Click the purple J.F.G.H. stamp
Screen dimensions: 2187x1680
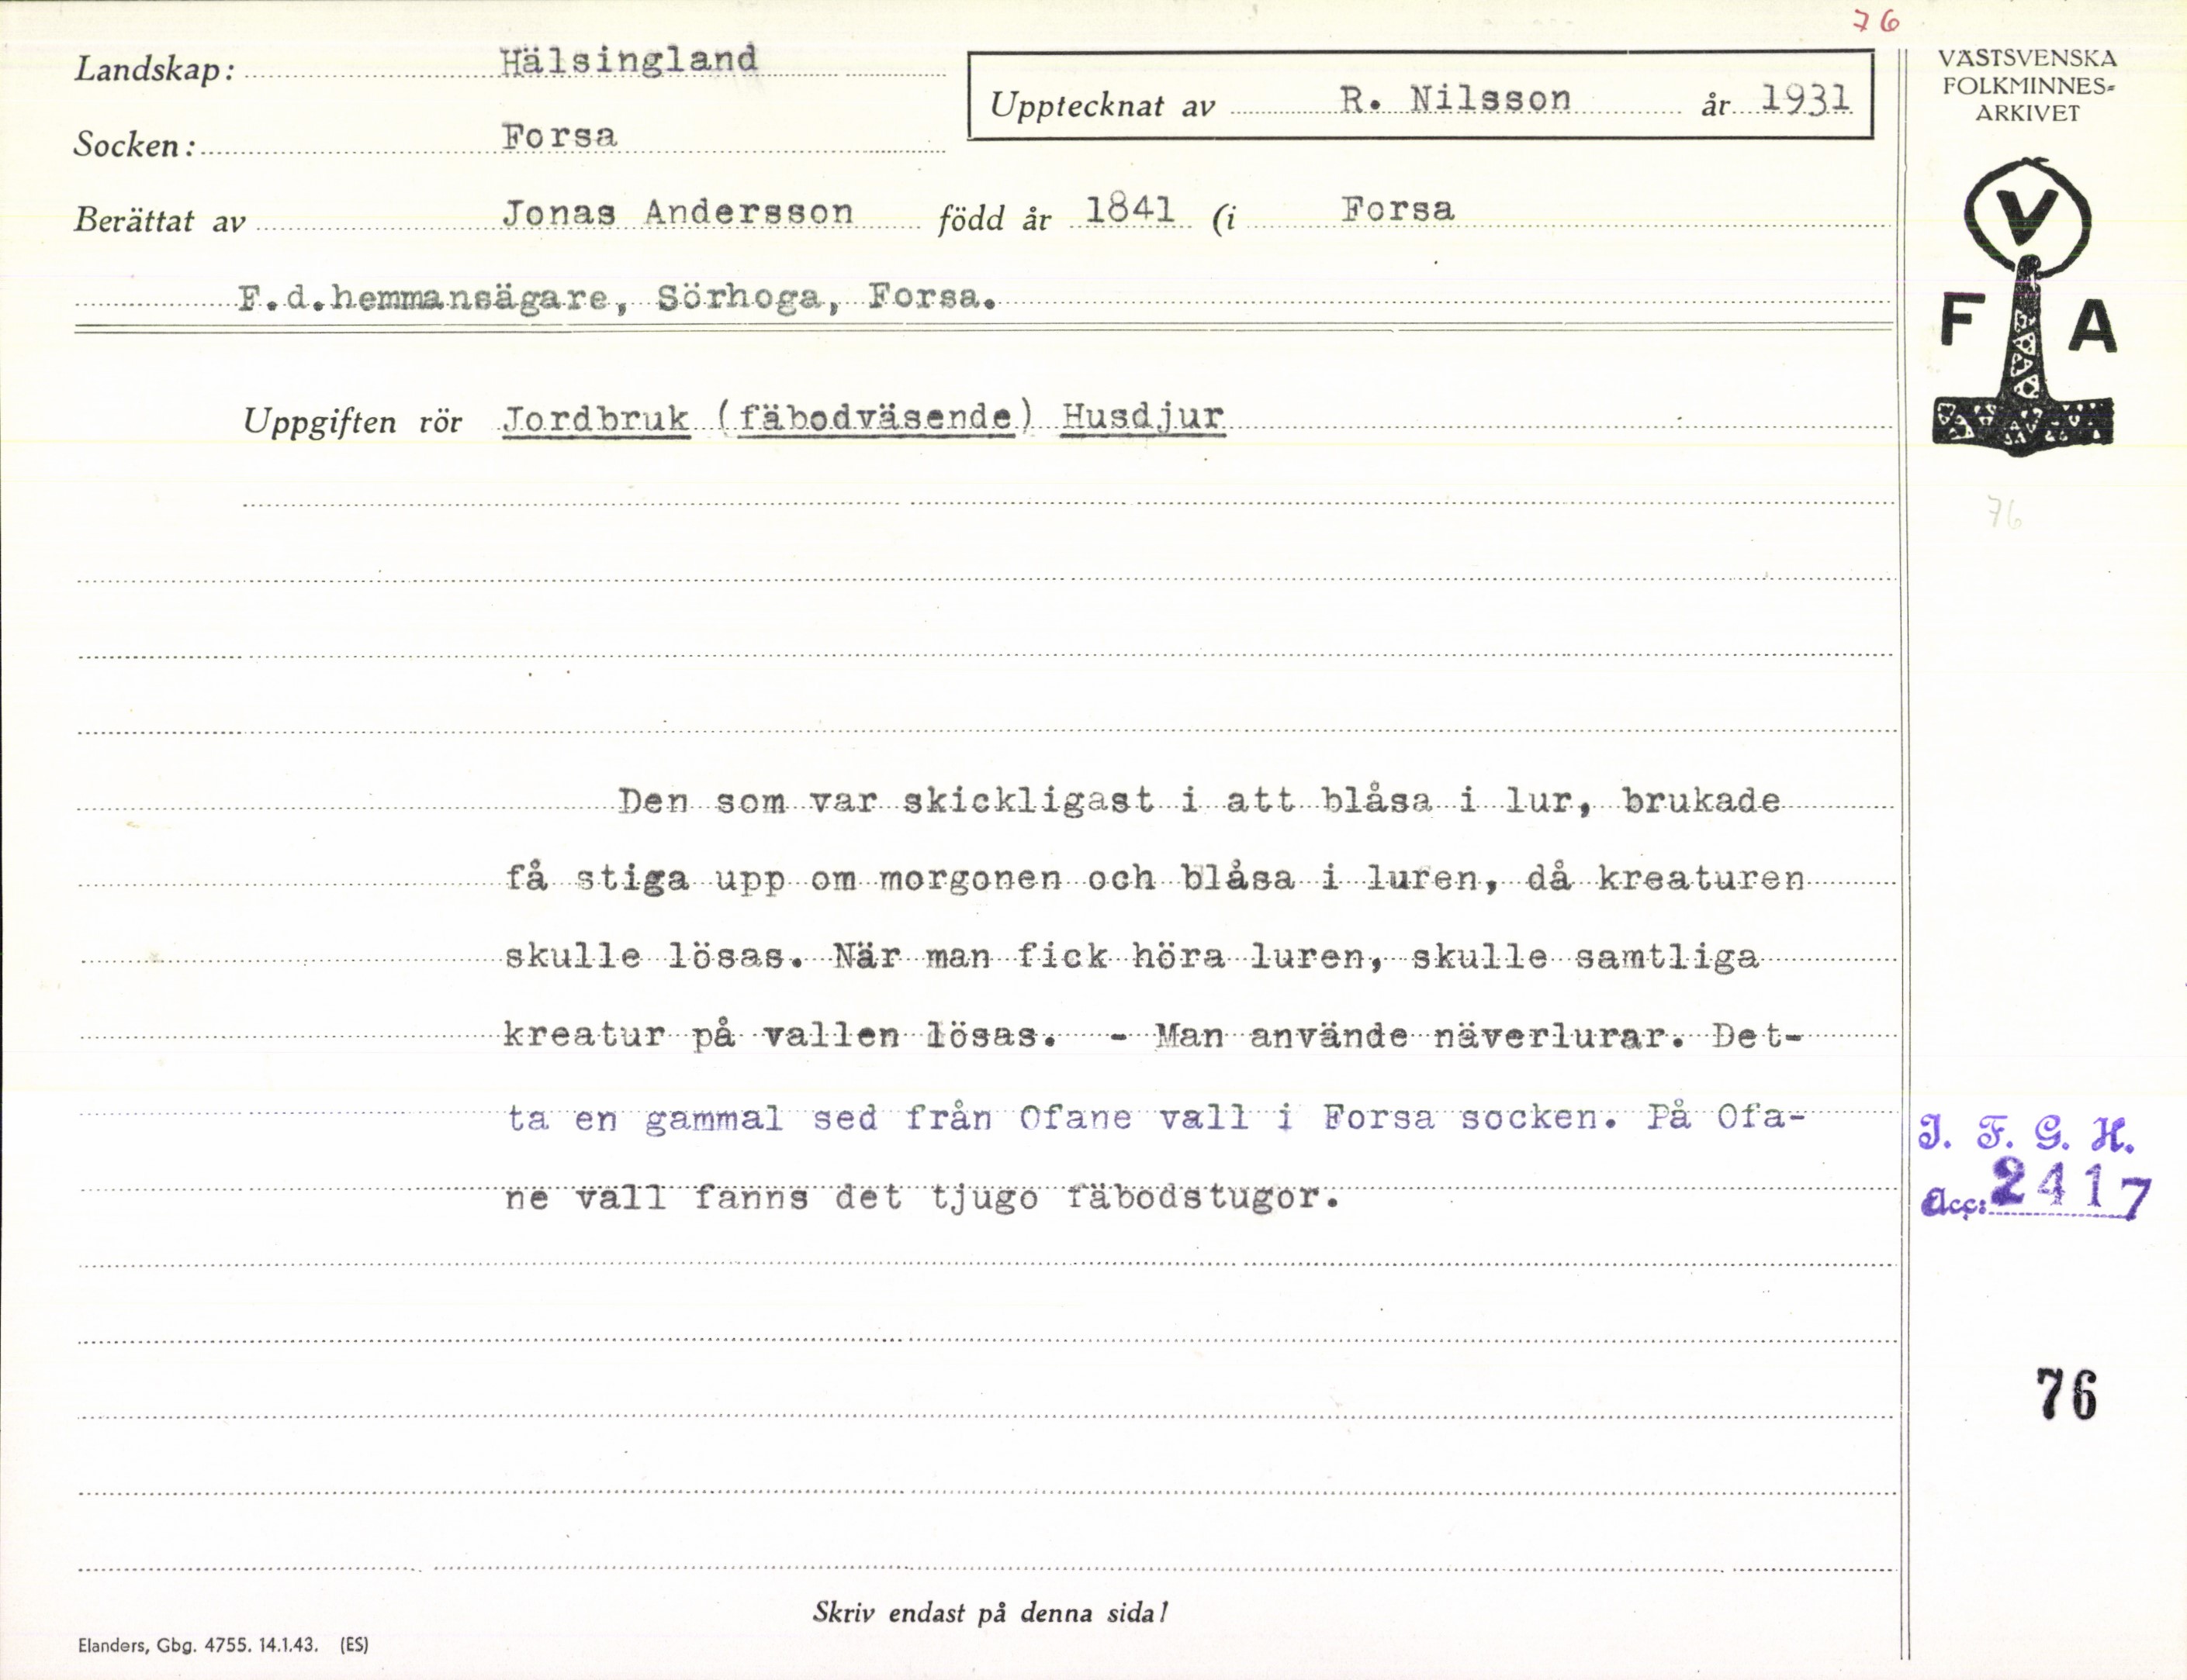2026,1136
